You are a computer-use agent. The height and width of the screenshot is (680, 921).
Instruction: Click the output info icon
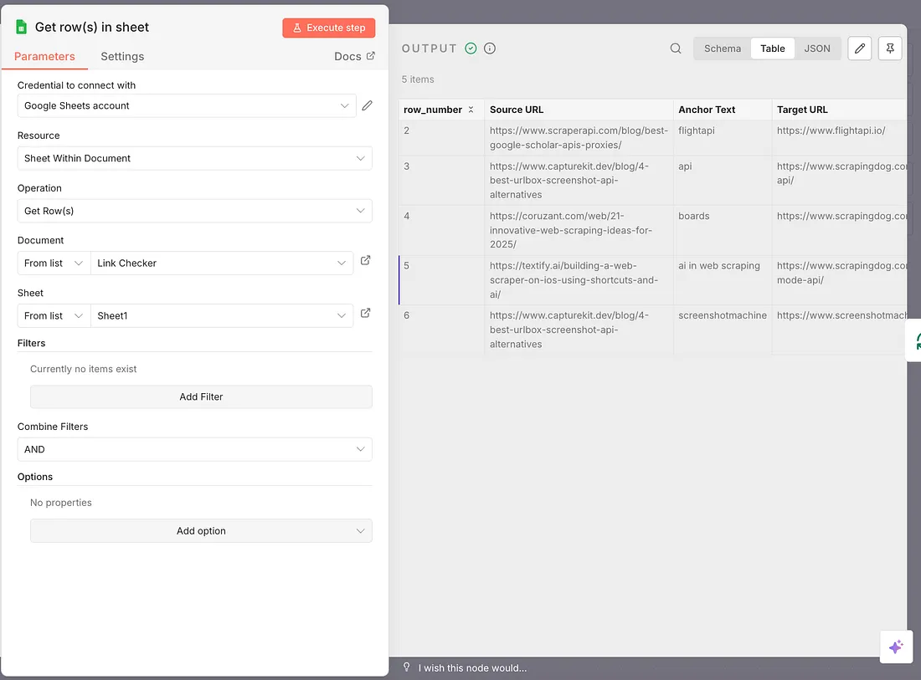pyautogui.click(x=490, y=49)
